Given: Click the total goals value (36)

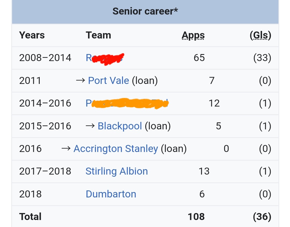Looking at the screenshot, I should pos(262,217).
